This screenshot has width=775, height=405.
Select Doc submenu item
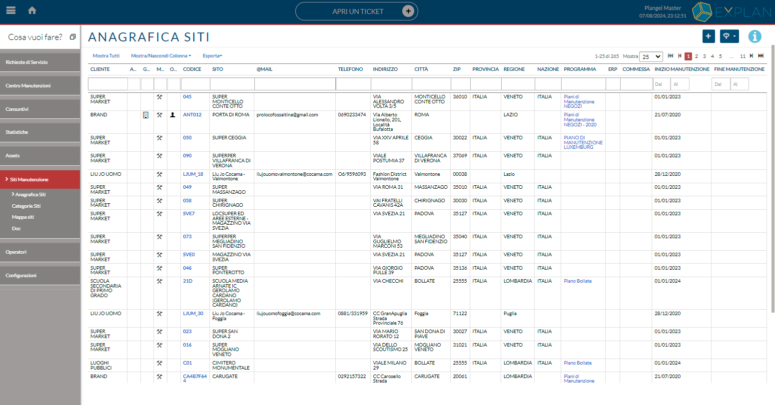tap(16, 229)
